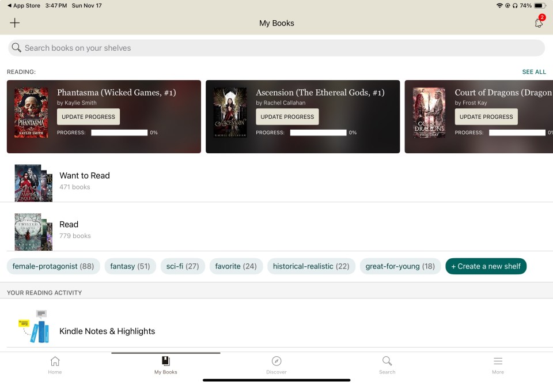
Task: Select the historical-realistic shelf tag
Action: (x=311, y=266)
